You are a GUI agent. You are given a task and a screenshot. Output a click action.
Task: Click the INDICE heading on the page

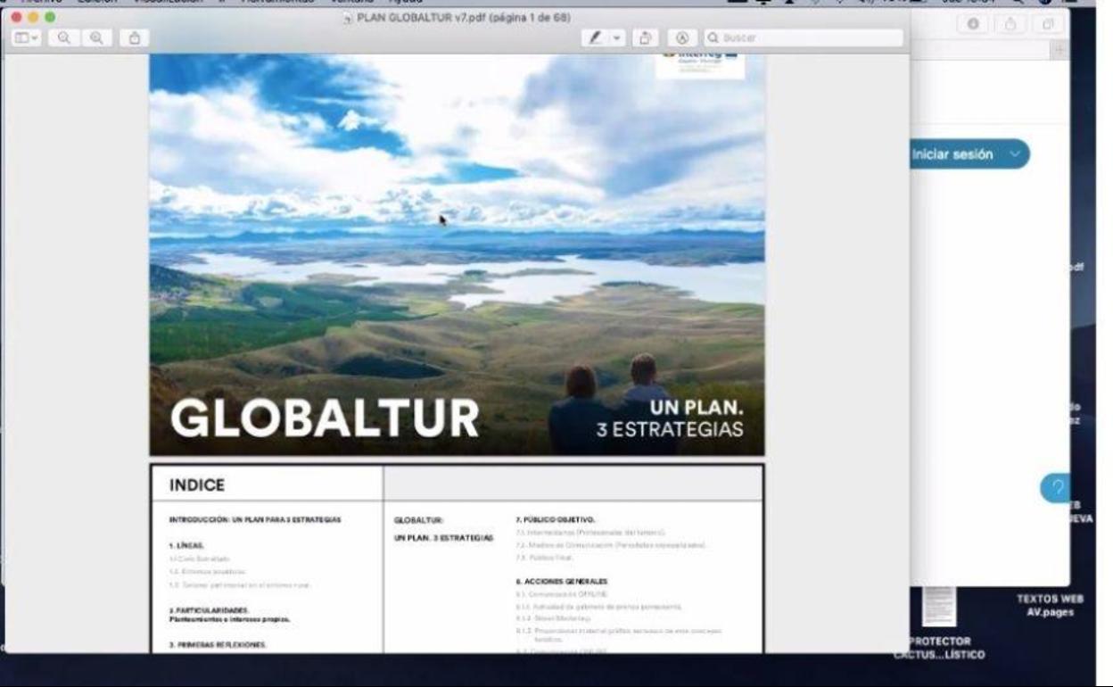[196, 485]
